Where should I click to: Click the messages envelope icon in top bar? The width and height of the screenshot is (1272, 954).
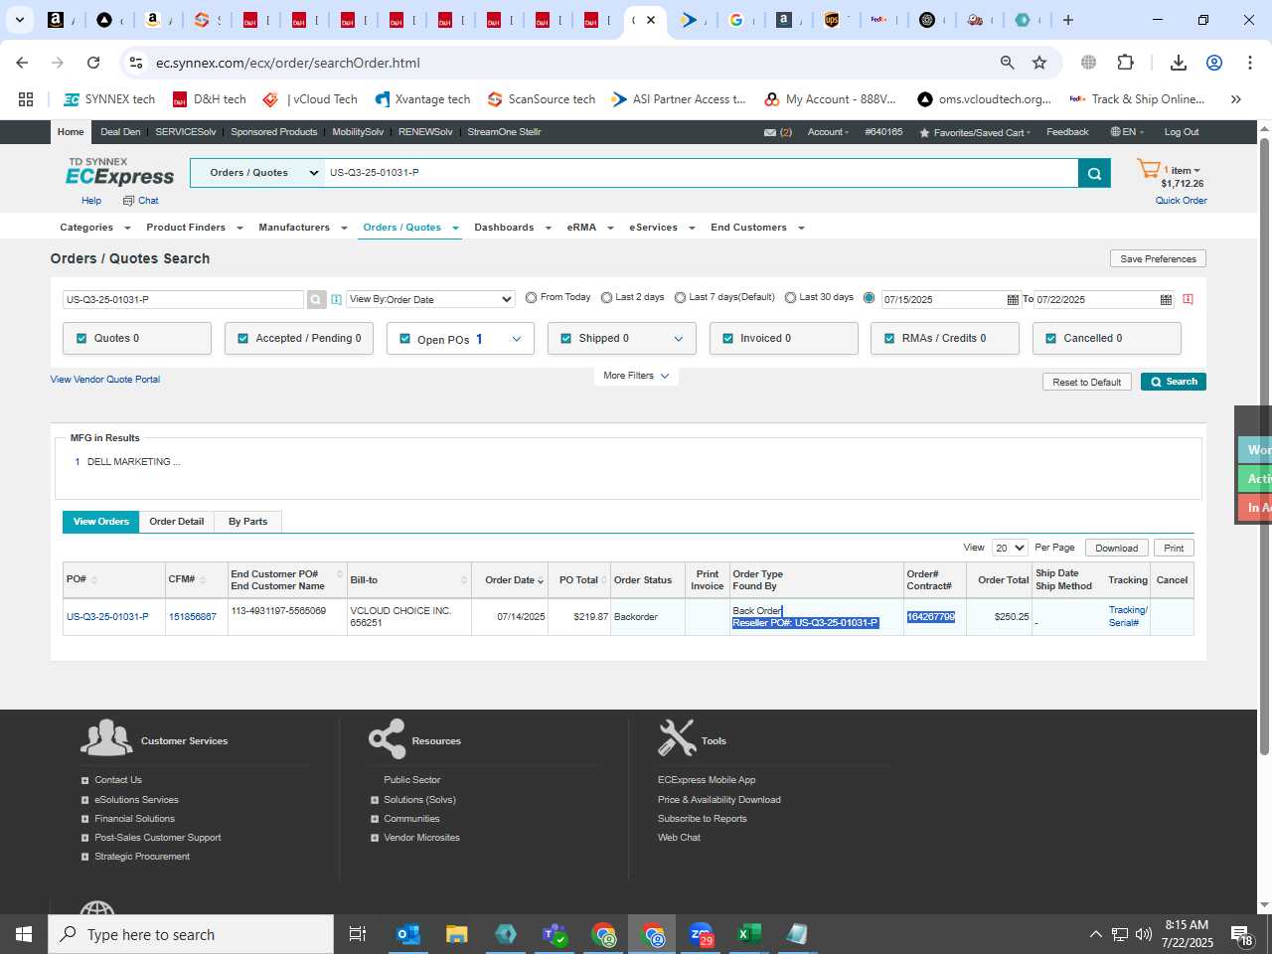point(770,132)
